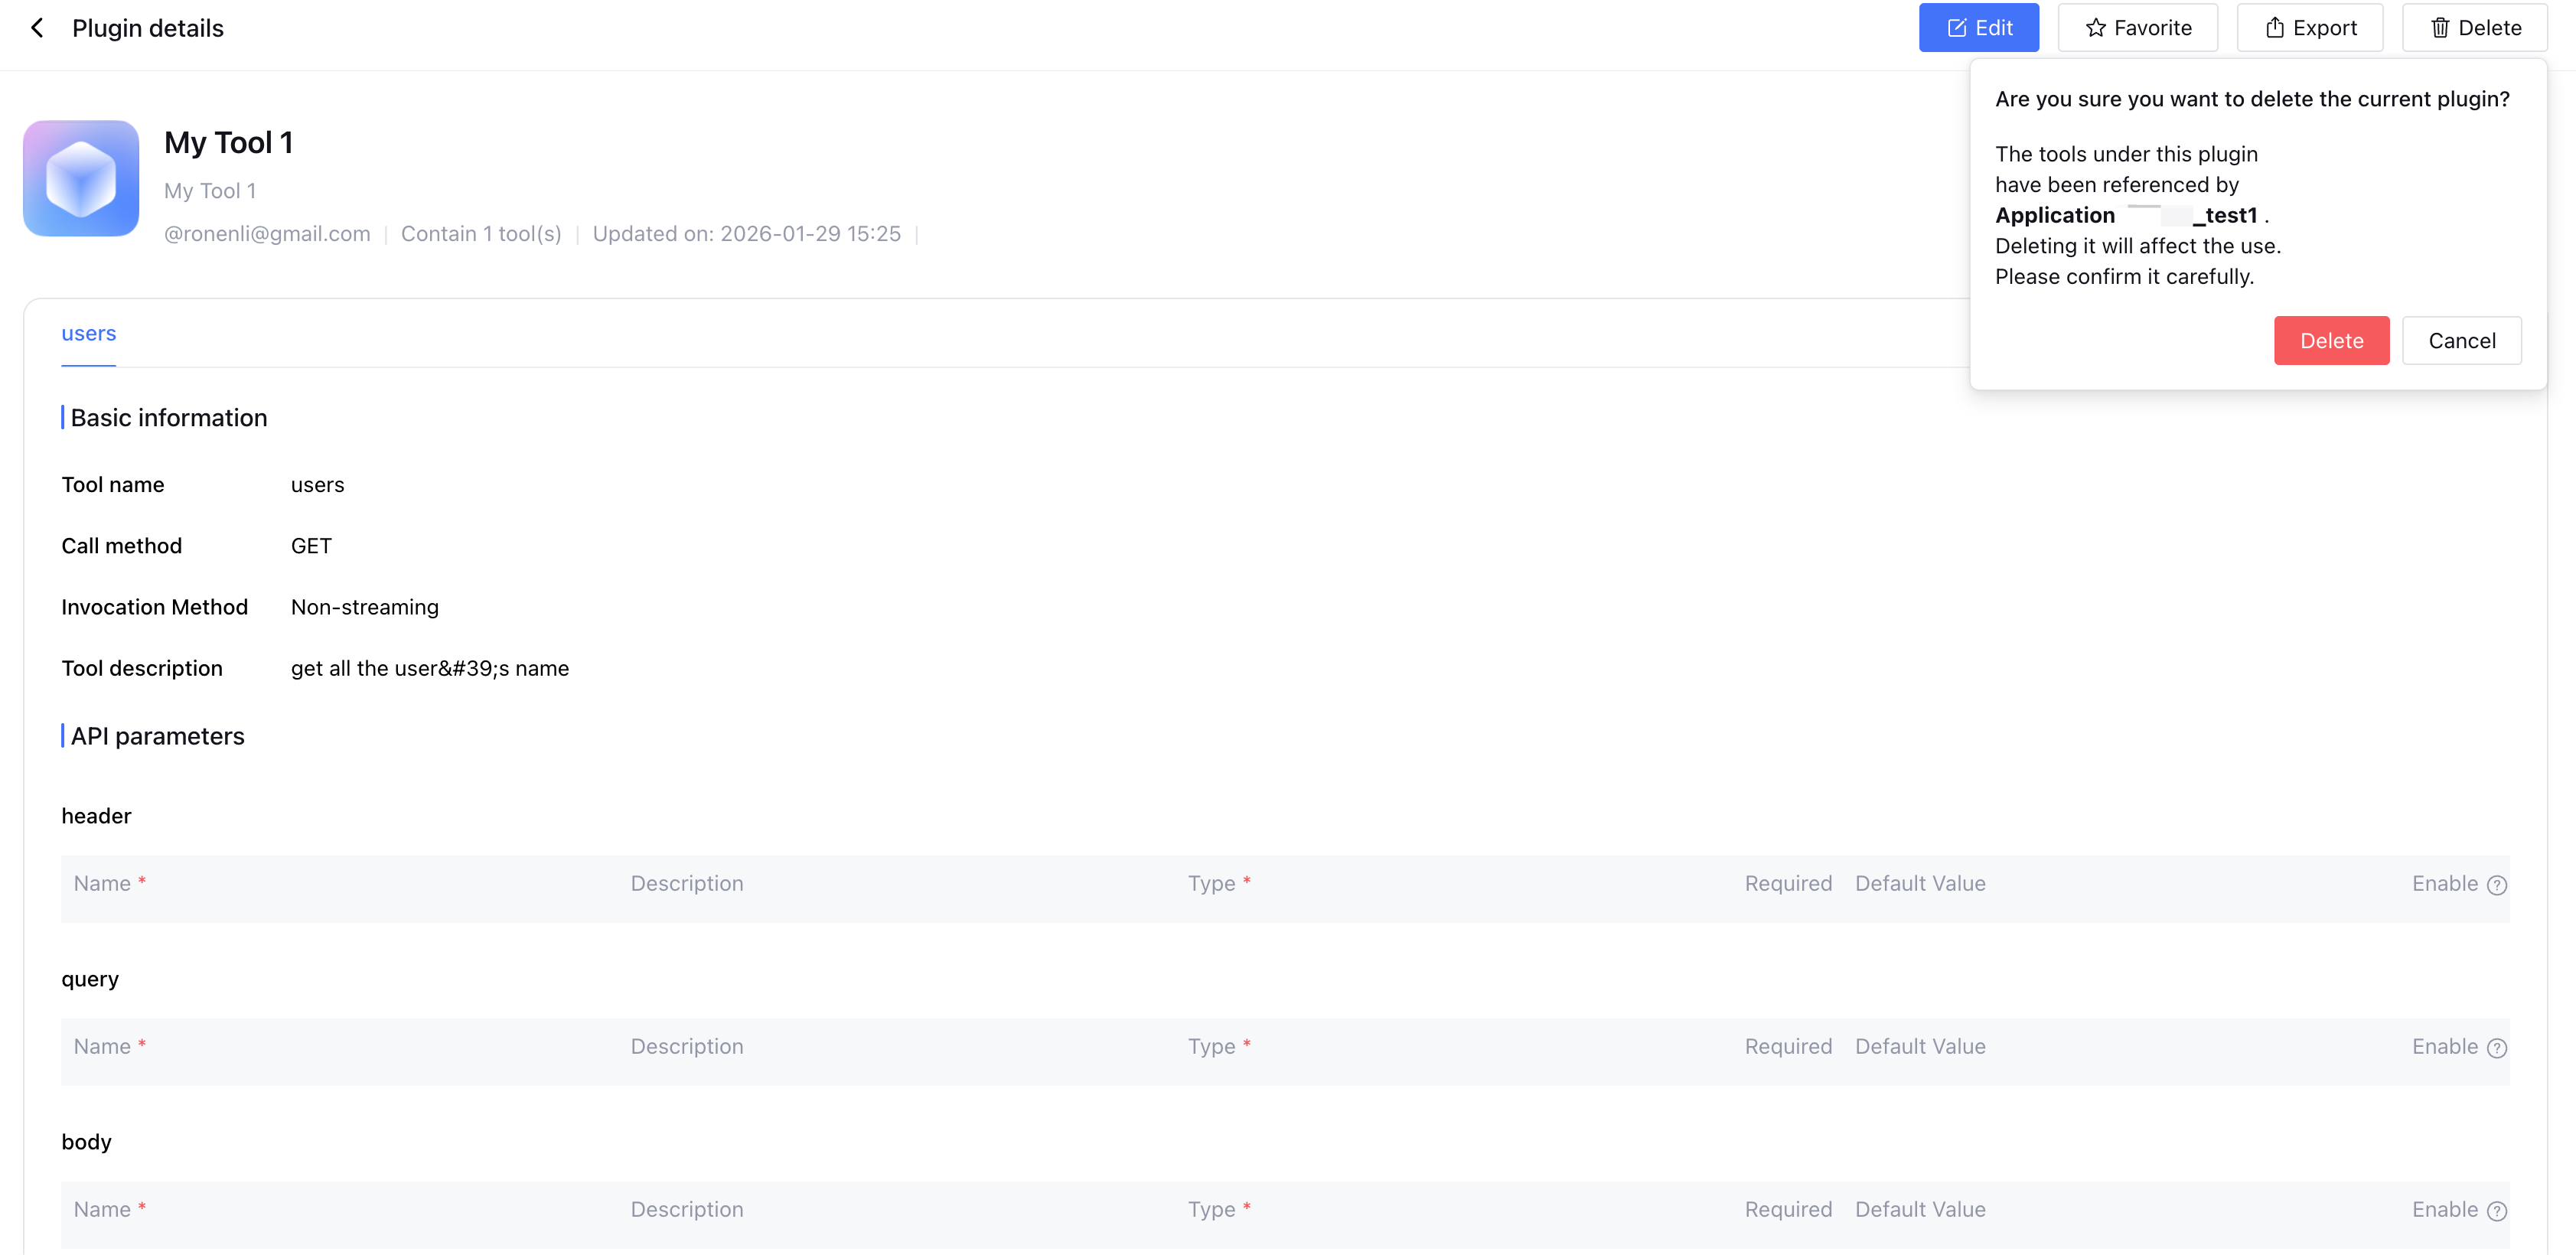Screen dimensions: 2576x1255
Task: Click the query table Type column header
Action: click(1211, 1047)
